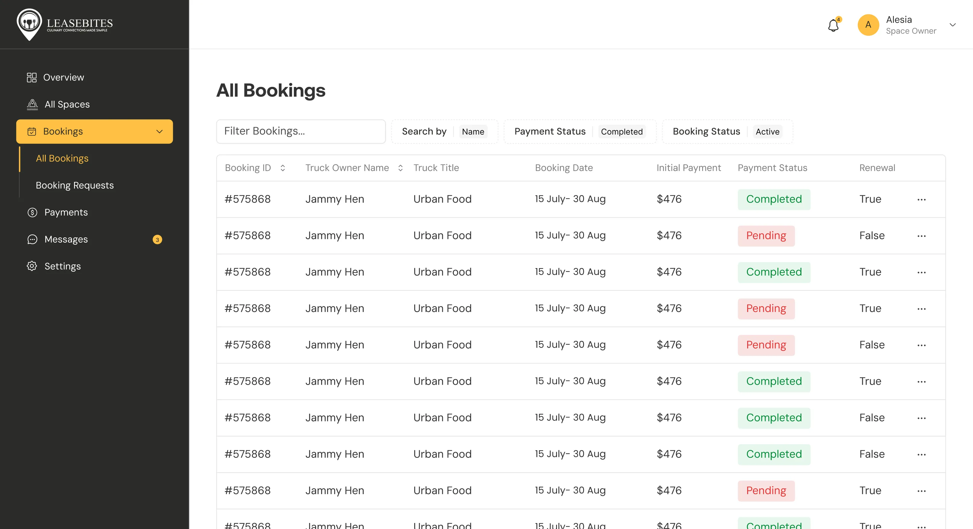Click the LeaseBites logo
Screen dimensions: 973x529
pos(65,25)
